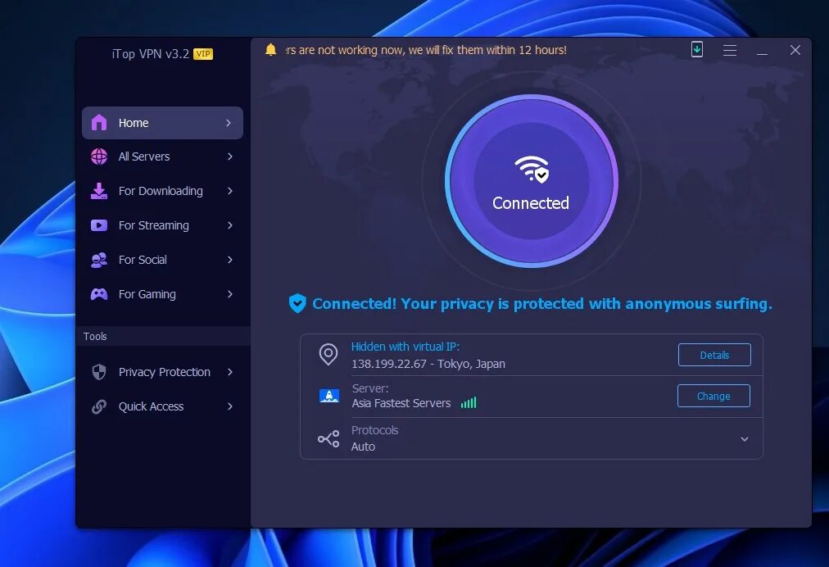Click the Privacy Protection shield icon
829x567 pixels.
pos(99,372)
